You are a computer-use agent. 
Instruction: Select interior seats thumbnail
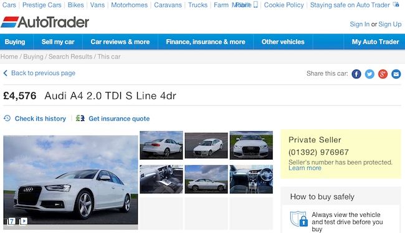161,179
